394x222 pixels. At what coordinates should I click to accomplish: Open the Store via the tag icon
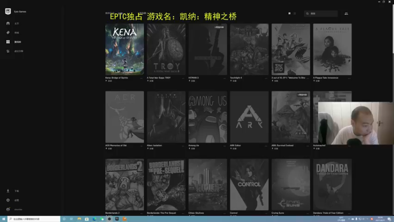click(8, 33)
